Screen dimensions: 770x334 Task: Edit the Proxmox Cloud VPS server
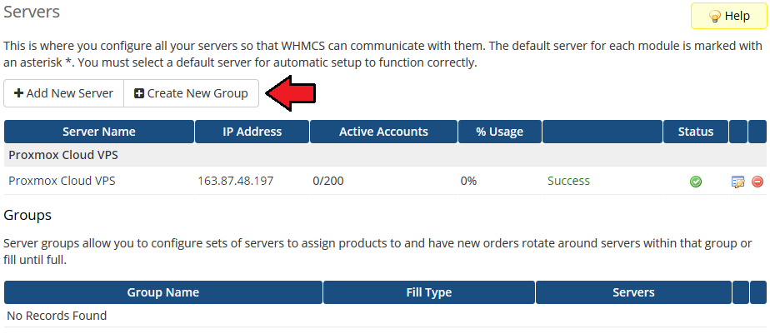737,182
